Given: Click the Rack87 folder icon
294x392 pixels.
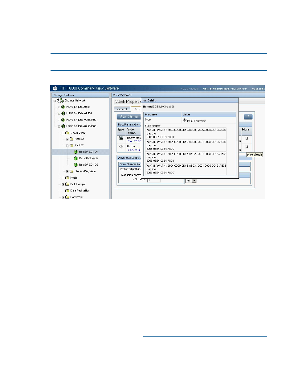Looking at the screenshot, I should pyautogui.click(x=71, y=145).
